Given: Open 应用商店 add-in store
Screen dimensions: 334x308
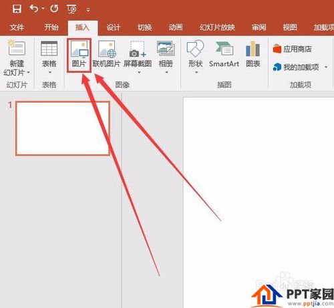Looking at the screenshot, I should pos(293,49).
